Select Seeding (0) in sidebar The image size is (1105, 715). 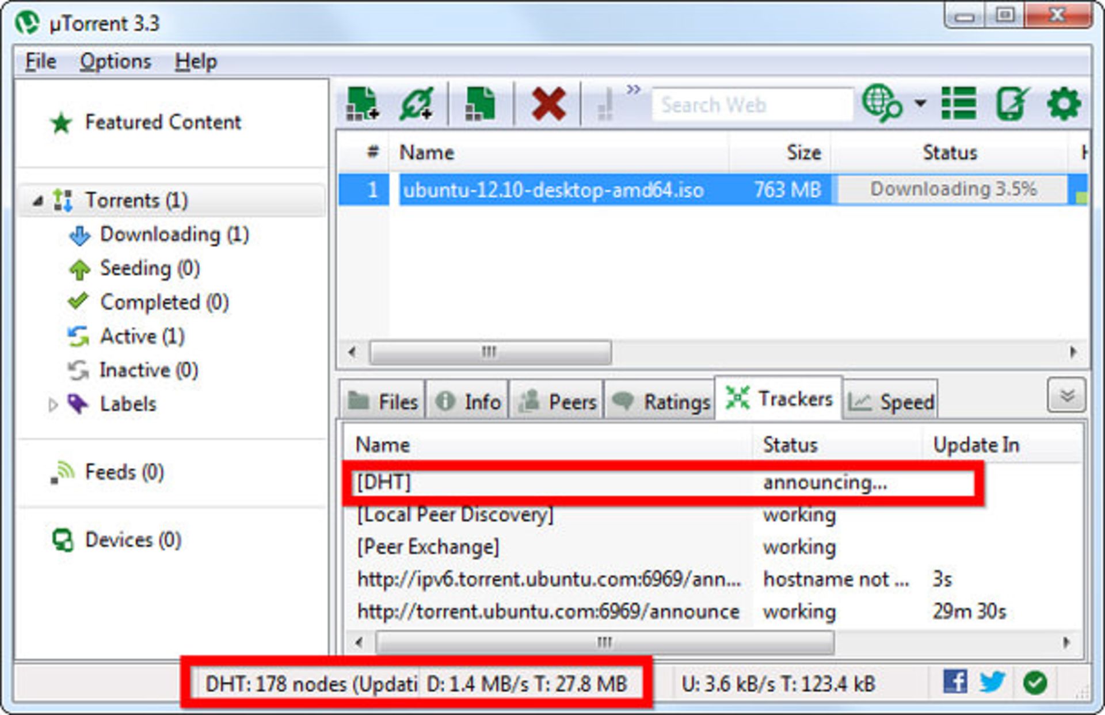(x=150, y=269)
